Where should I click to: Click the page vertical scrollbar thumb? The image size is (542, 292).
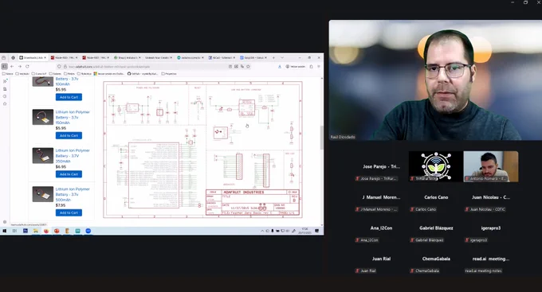click(x=322, y=138)
